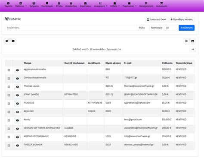Tick checkbox for Thomas Lousis row
This screenshot has height=158, width=204.
(9, 87)
